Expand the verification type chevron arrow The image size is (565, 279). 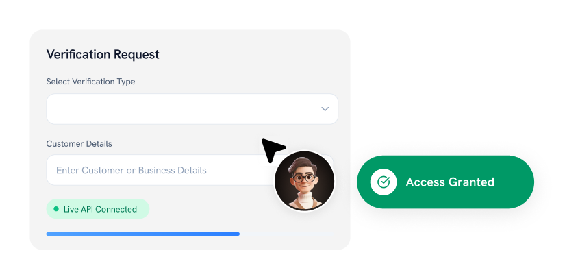325,109
